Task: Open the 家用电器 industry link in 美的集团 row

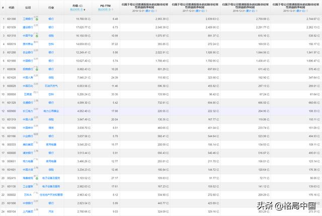Action: [x=51, y=145]
